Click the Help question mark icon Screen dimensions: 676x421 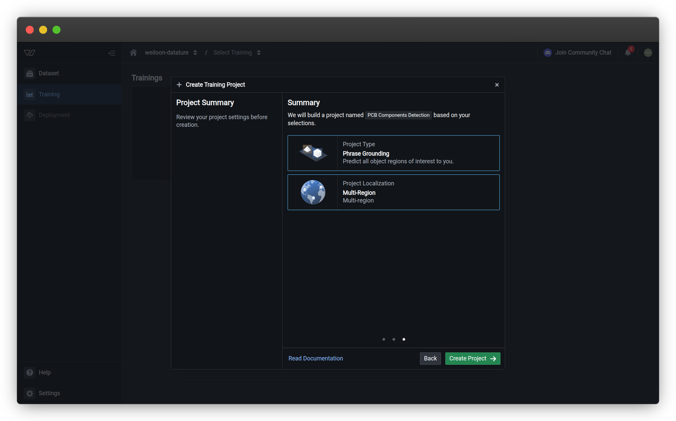30,372
